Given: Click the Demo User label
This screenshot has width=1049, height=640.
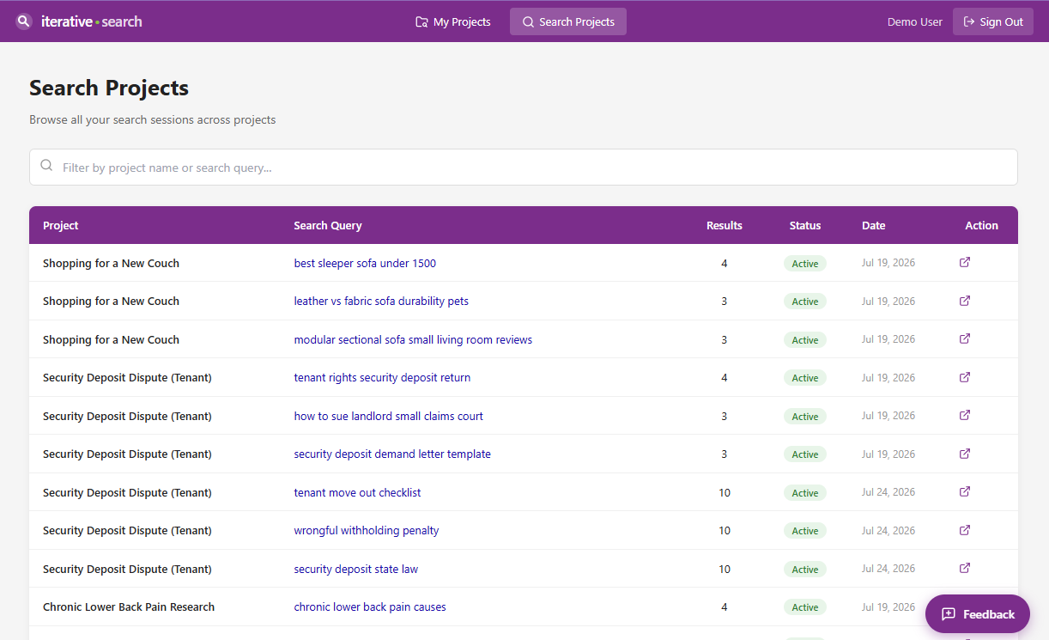Looking at the screenshot, I should pos(915,22).
